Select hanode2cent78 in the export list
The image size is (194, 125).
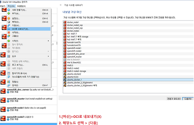pos(128,45)
